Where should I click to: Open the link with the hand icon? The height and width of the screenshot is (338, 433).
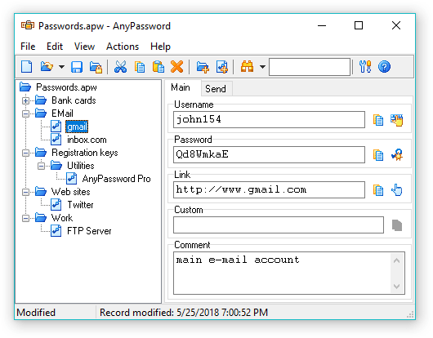(x=397, y=190)
